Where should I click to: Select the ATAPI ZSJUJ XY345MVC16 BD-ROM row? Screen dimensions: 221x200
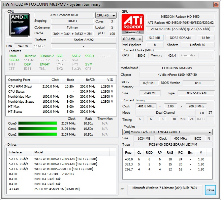point(61,189)
